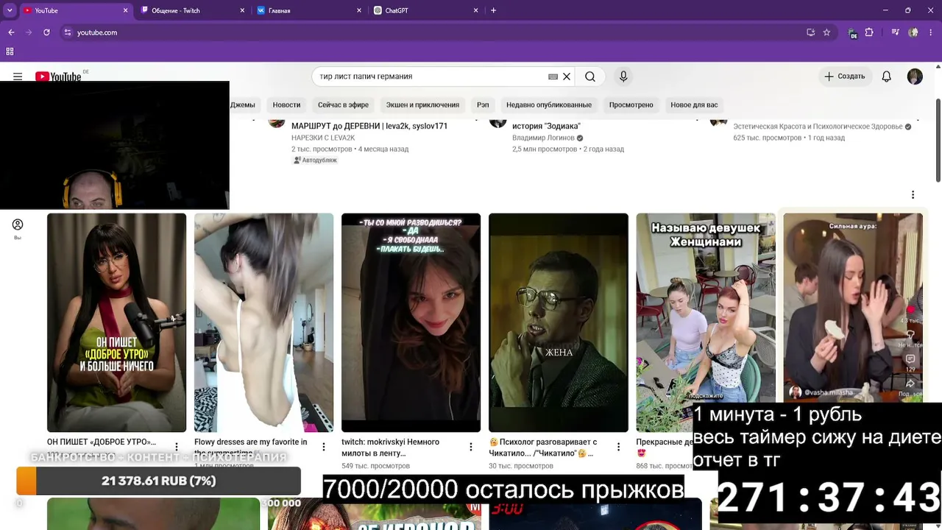Select the Новое для вас chip
The height and width of the screenshot is (530, 942).
click(x=694, y=105)
